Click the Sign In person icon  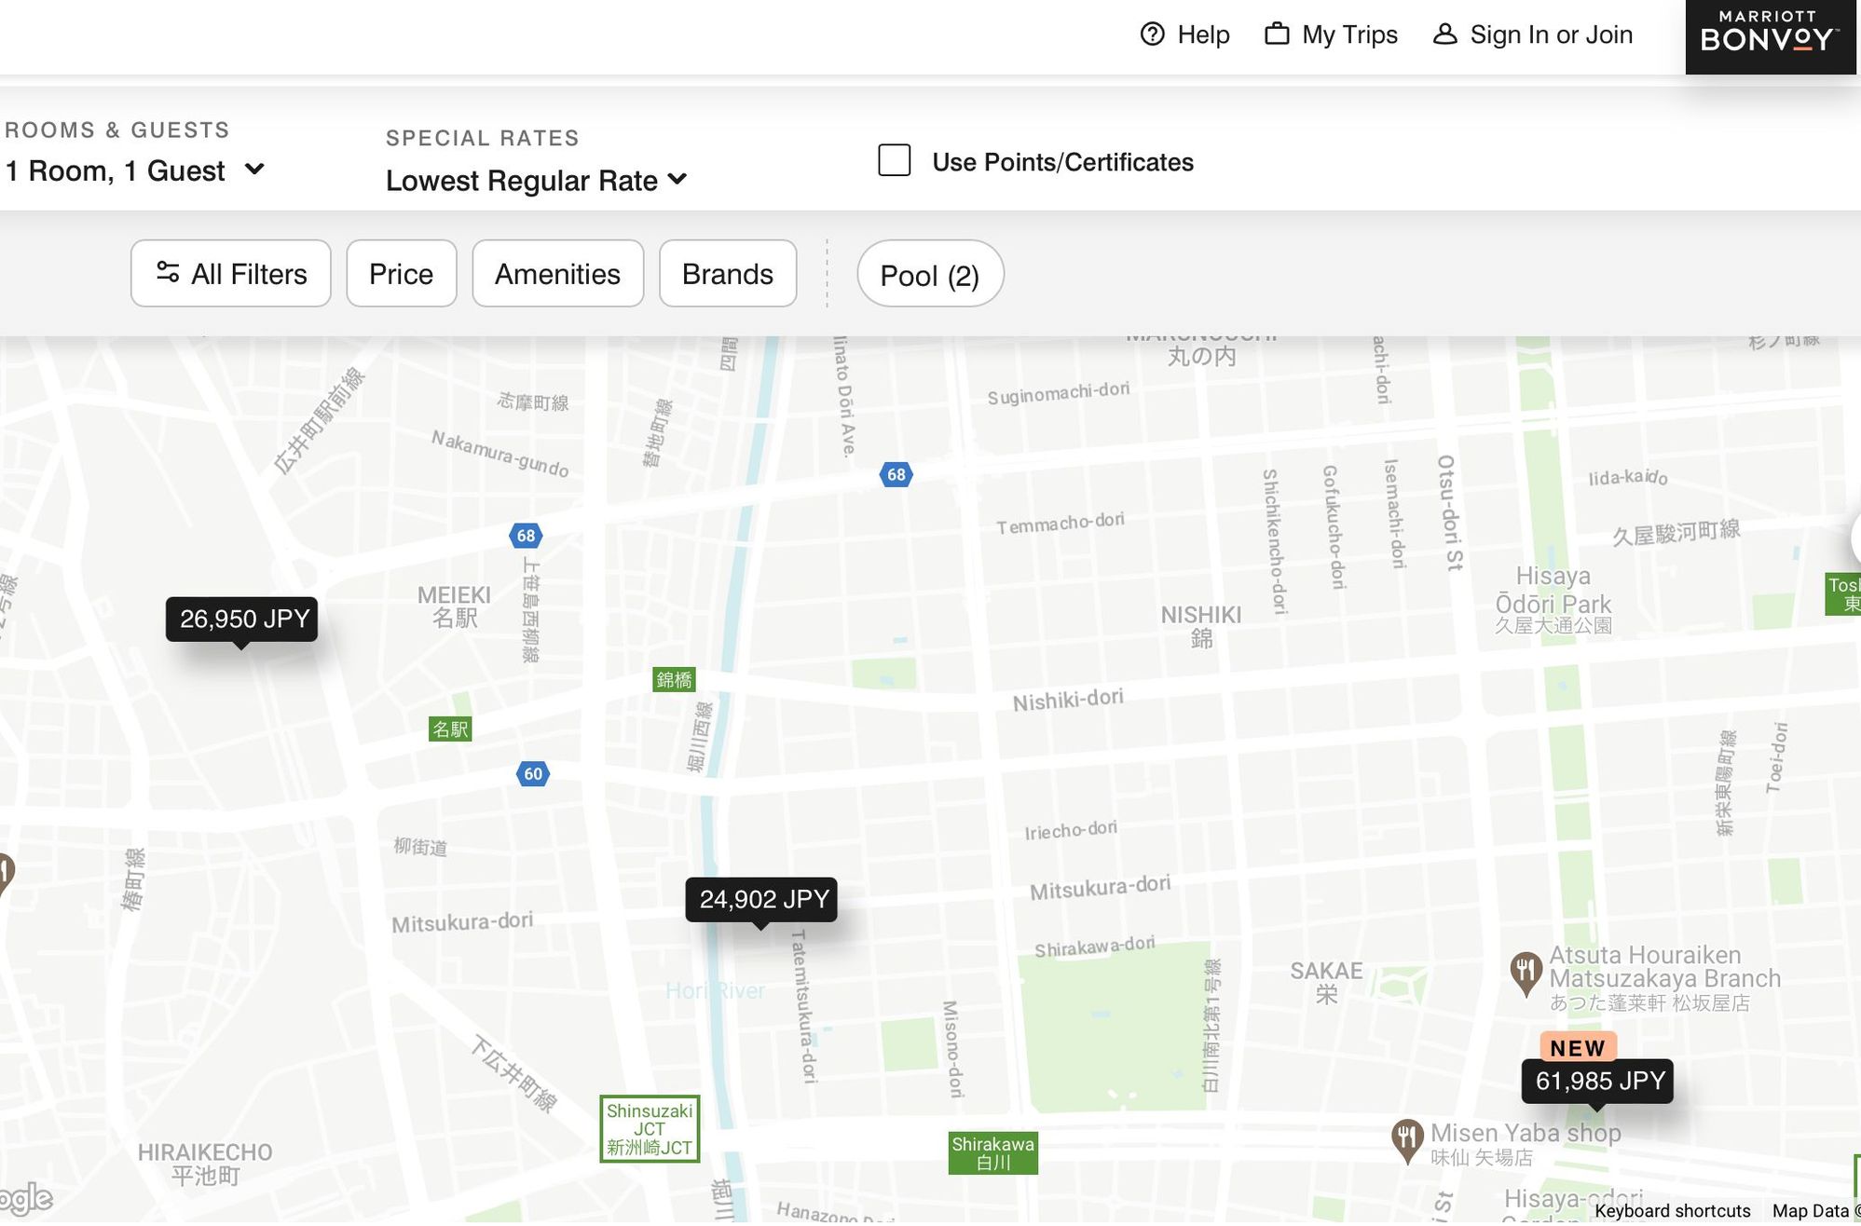pos(1444,34)
